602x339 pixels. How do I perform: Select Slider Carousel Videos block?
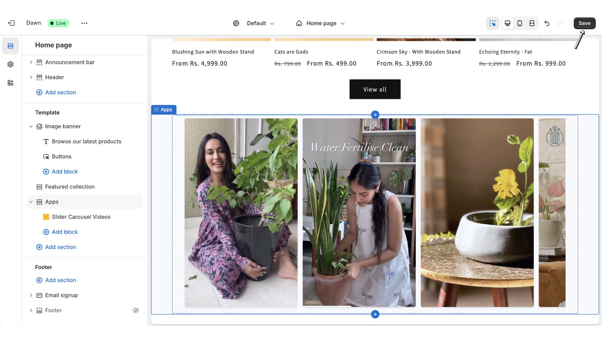(81, 217)
